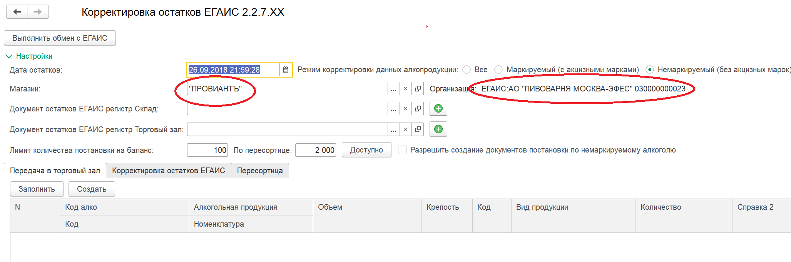Click the Крепость column header
Image resolution: width=791 pixels, height=262 pixels.
447,216
